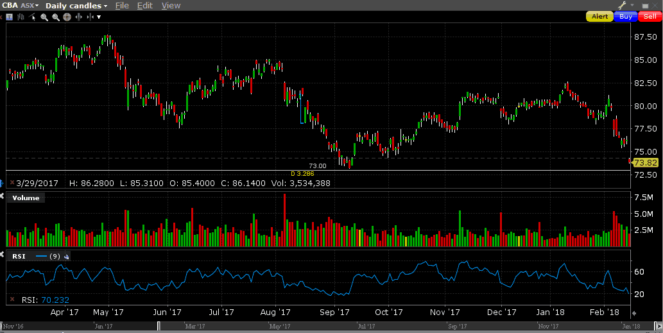The image size is (663, 333).
Task: Open the File menu
Action: [122, 6]
